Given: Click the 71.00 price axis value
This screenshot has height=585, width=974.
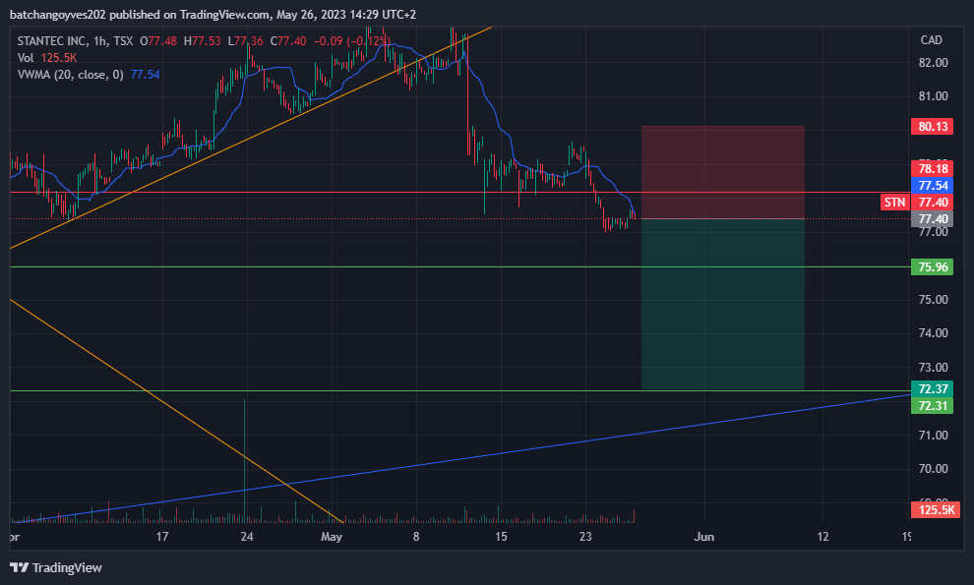Looking at the screenshot, I should coord(933,435).
